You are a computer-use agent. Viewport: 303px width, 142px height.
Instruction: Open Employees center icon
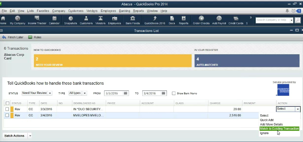click(114, 20)
